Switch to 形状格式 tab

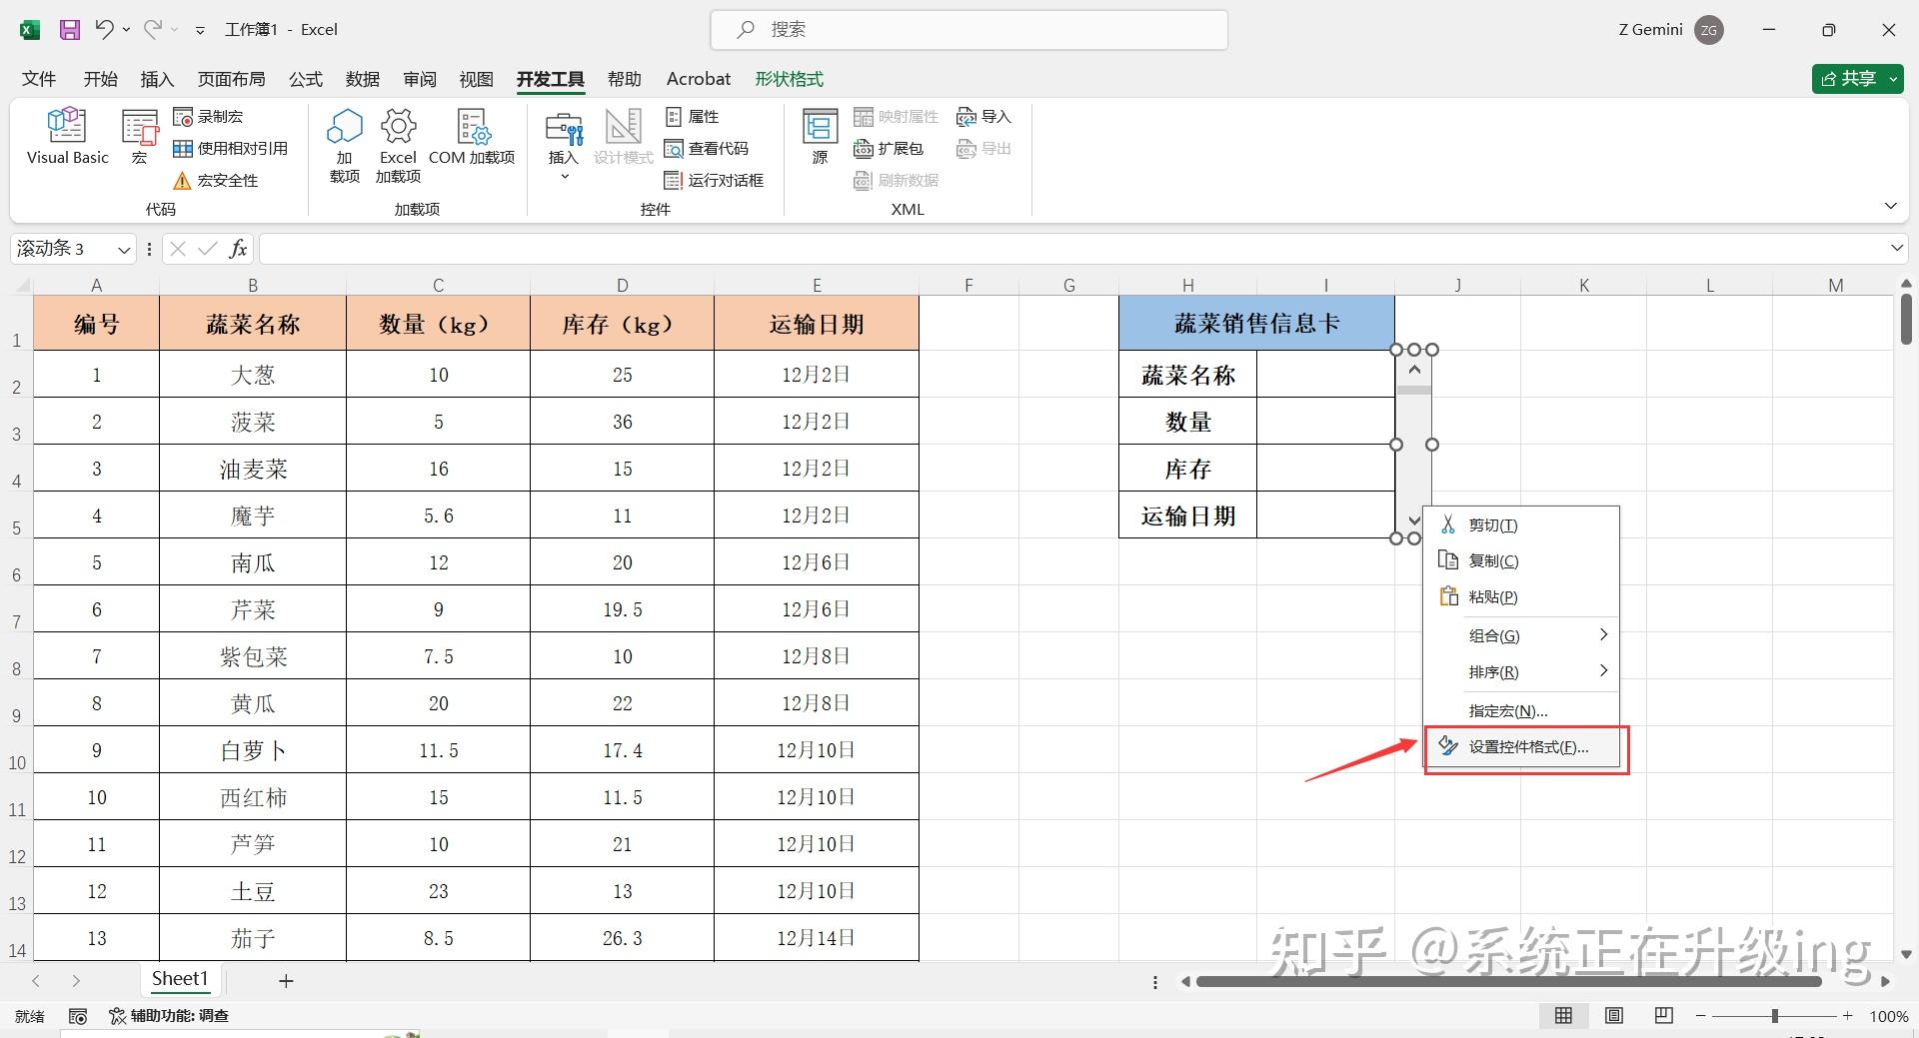tap(789, 79)
